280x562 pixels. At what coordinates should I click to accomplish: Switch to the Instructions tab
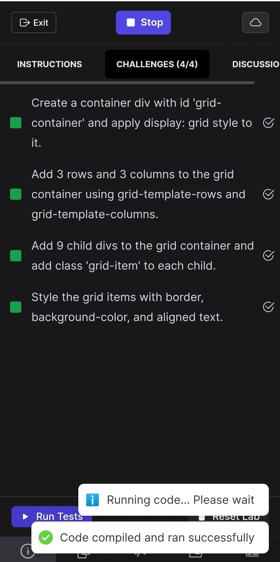coord(50,64)
